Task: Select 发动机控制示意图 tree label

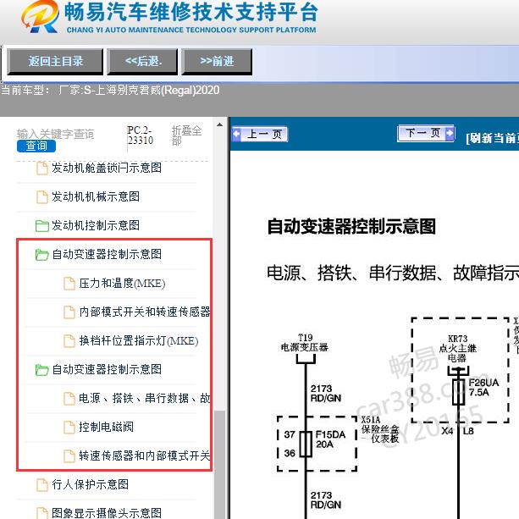Action: pos(96,225)
